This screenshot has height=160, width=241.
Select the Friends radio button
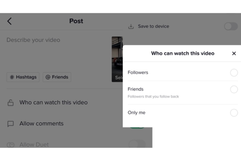tap(234, 89)
